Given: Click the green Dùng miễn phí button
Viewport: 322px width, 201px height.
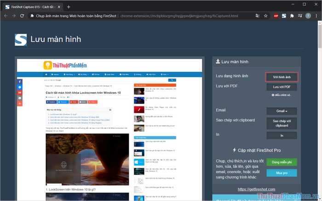Looking at the screenshot, I should [282, 162].
